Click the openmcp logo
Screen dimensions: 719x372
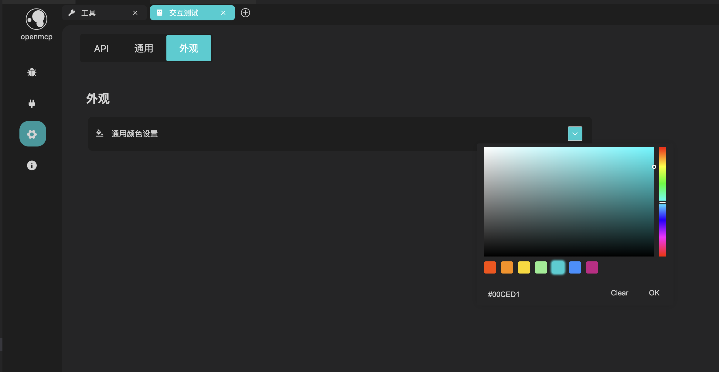click(36, 19)
